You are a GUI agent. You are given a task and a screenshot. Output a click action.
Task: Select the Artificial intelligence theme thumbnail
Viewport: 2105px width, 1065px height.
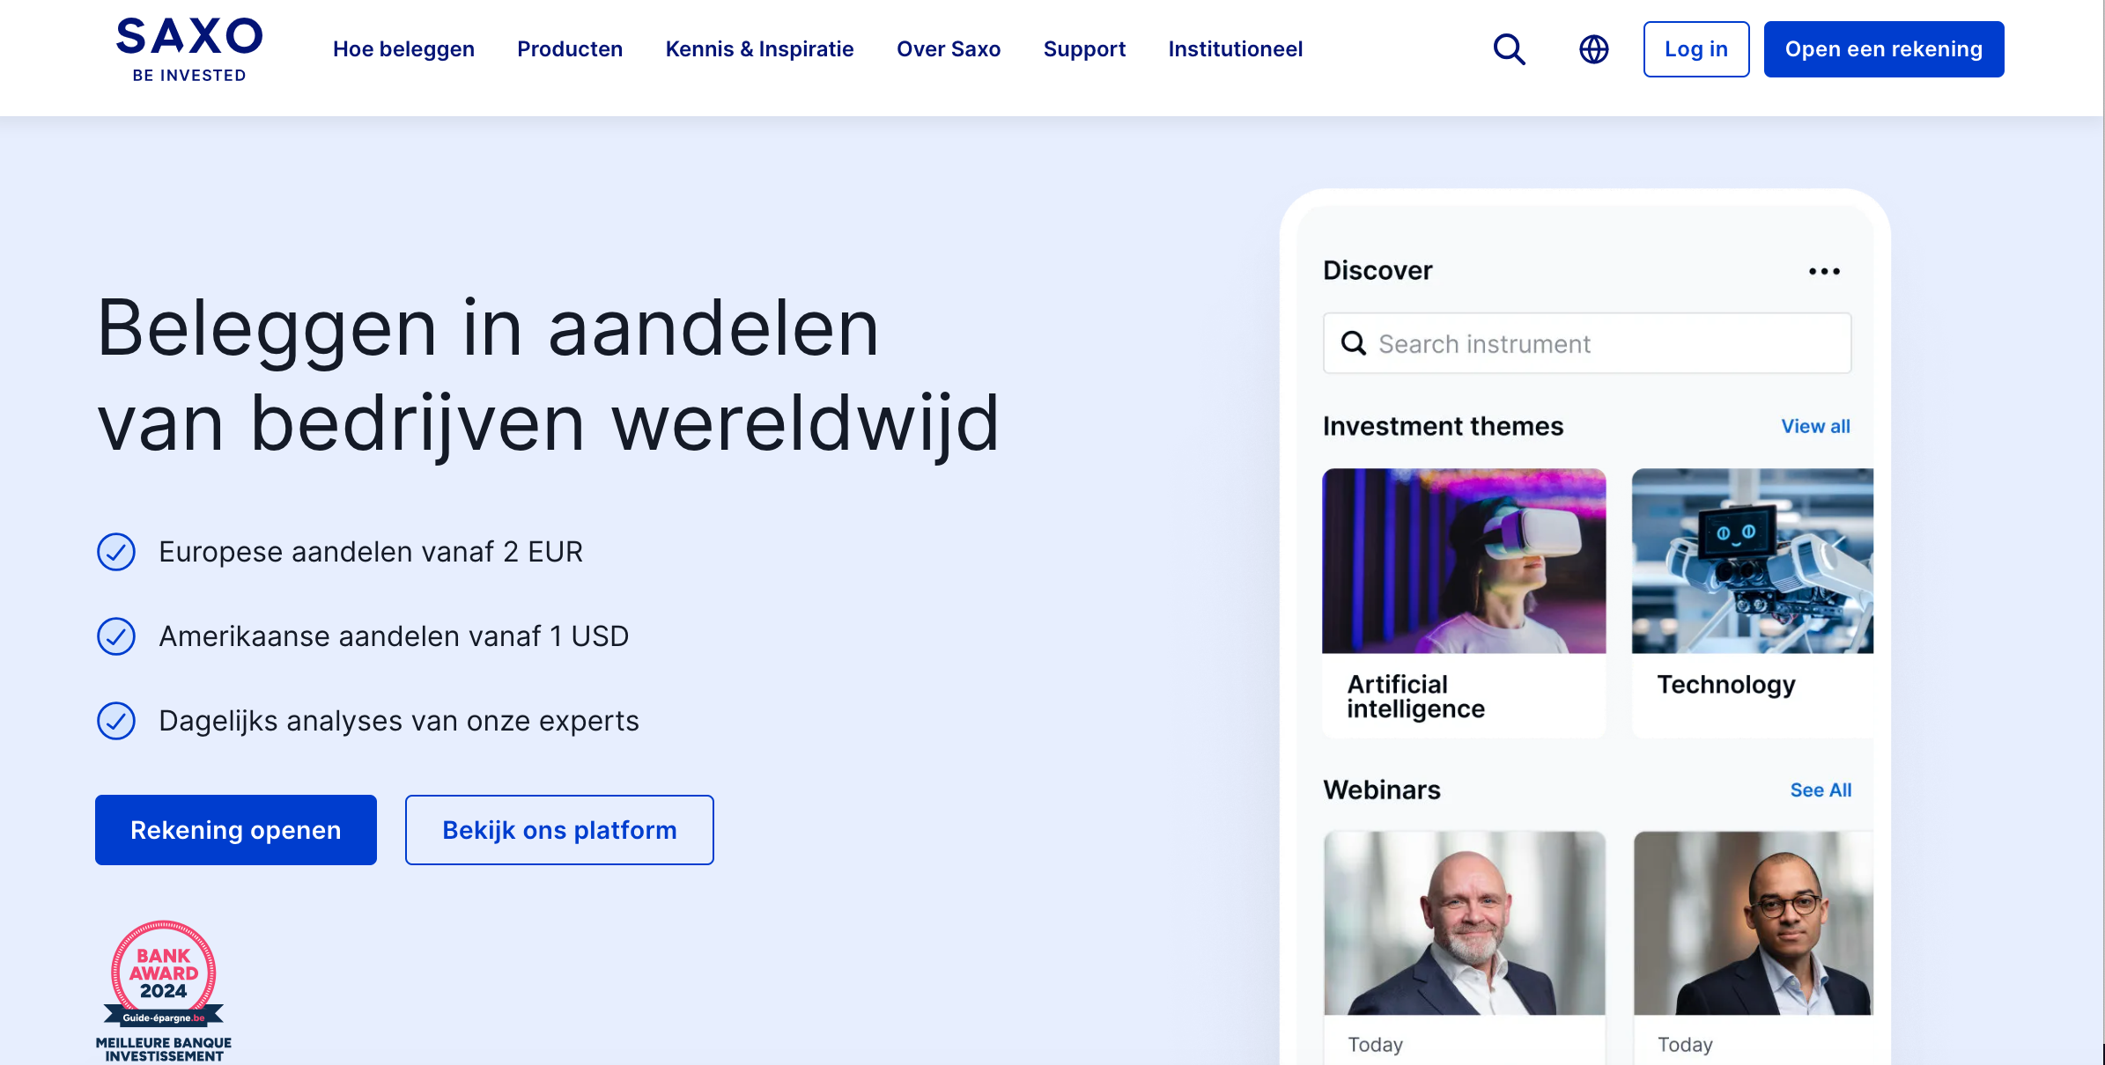click(x=1464, y=561)
